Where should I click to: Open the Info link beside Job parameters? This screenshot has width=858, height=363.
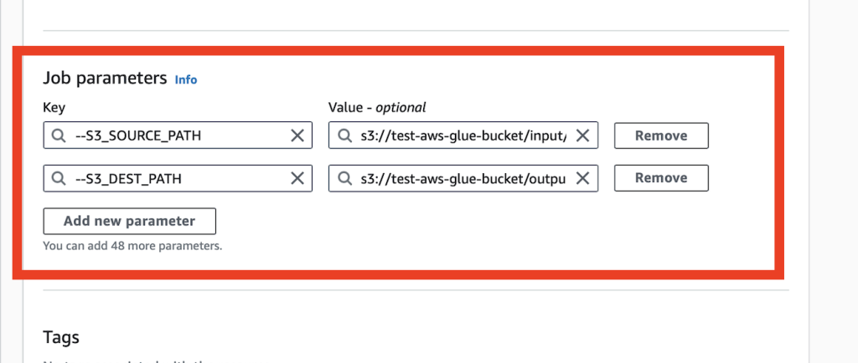(186, 79)
